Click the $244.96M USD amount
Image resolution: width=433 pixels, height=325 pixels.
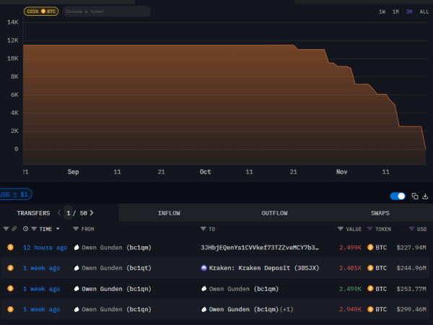tap(411, 268)
